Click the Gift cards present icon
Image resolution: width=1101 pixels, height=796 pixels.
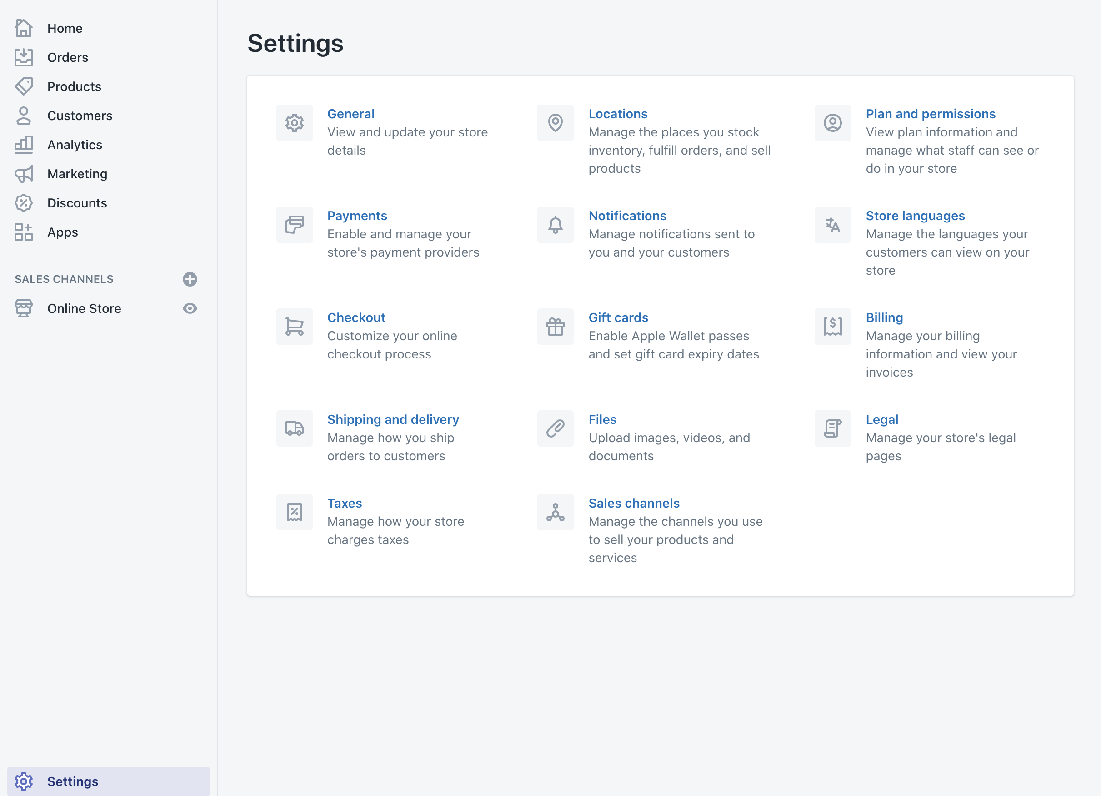point(555,327)
